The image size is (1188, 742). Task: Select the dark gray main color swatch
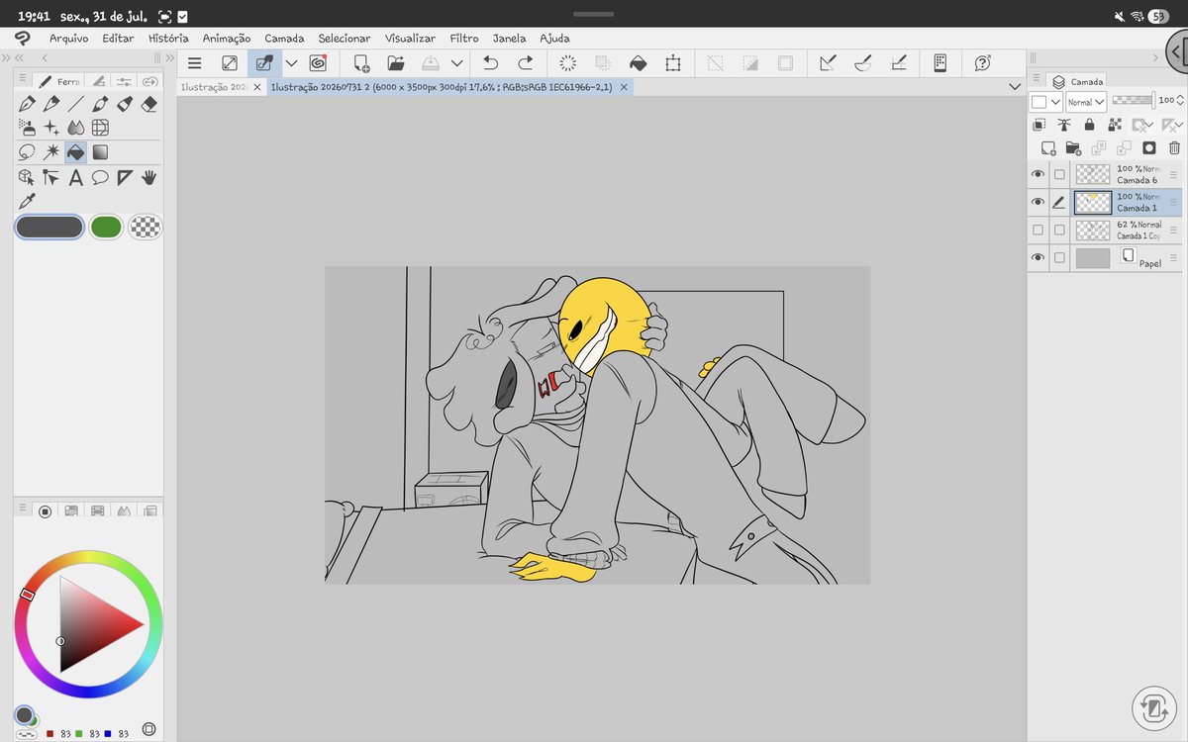point(49,228)
